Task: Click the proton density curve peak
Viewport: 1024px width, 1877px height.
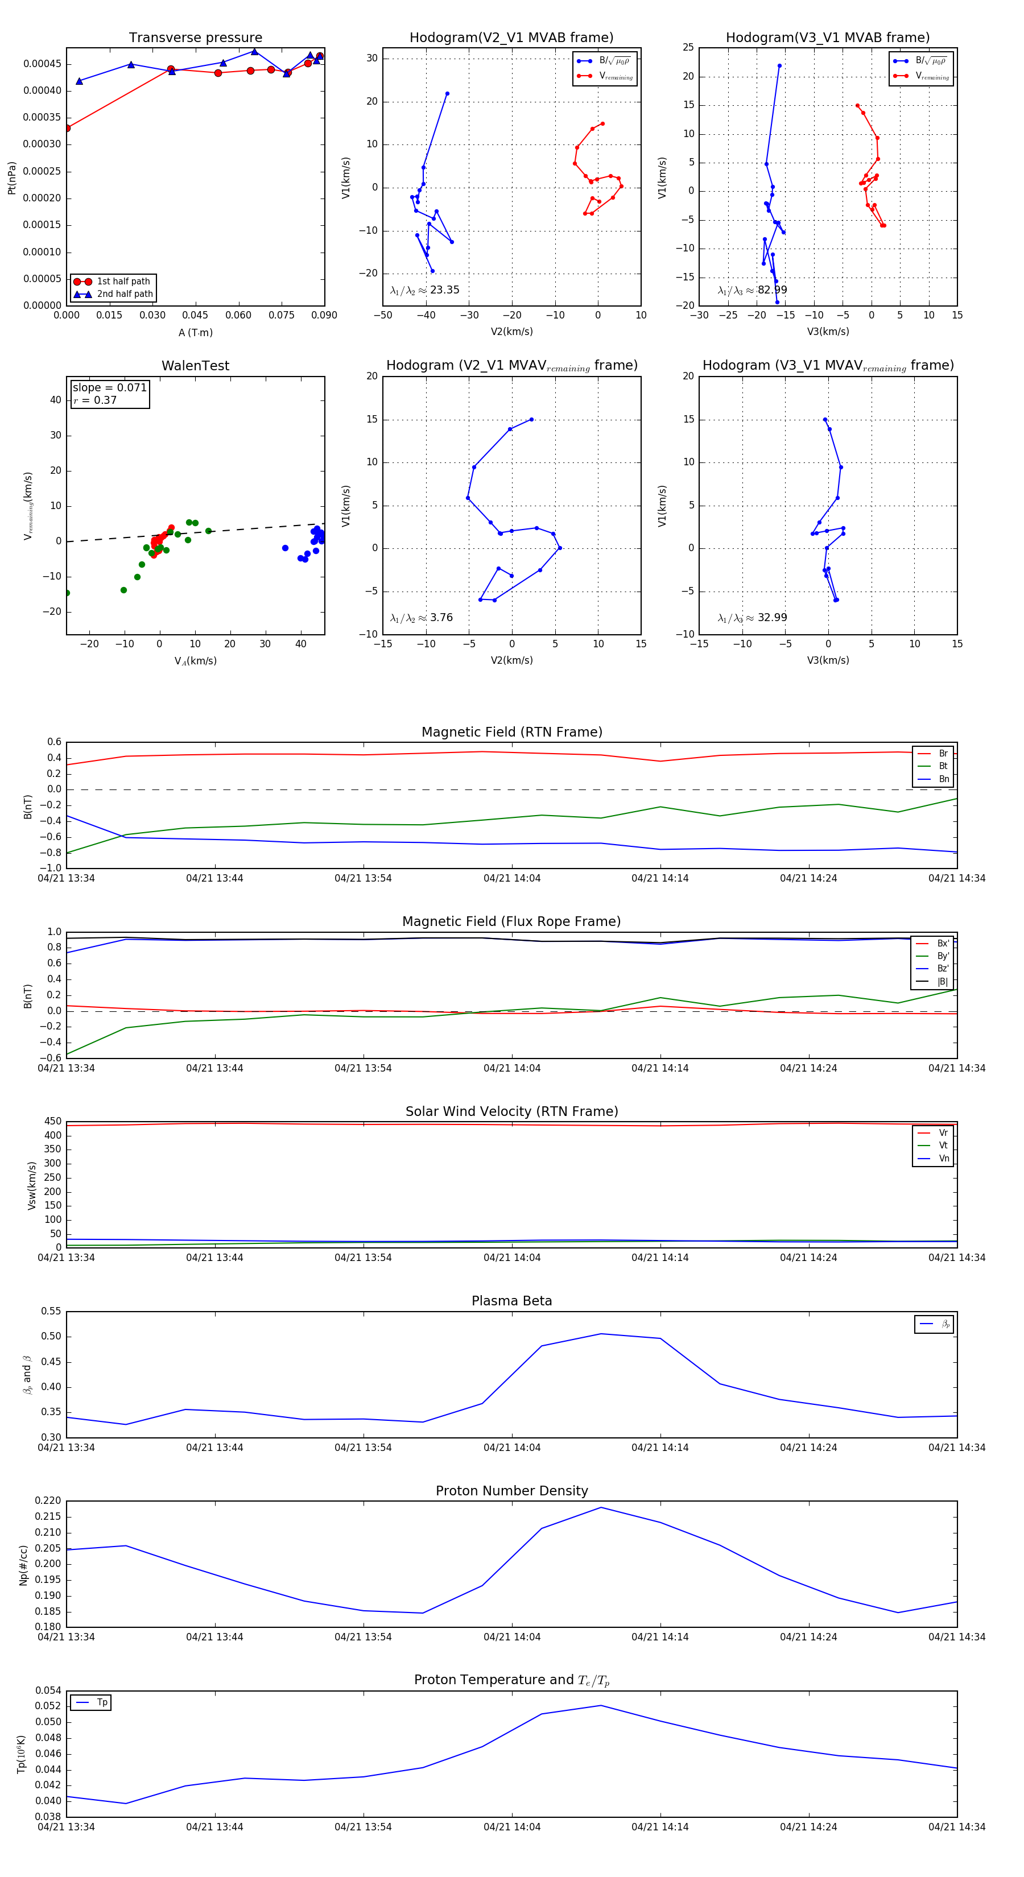Action: click(x=601, y=1508)
